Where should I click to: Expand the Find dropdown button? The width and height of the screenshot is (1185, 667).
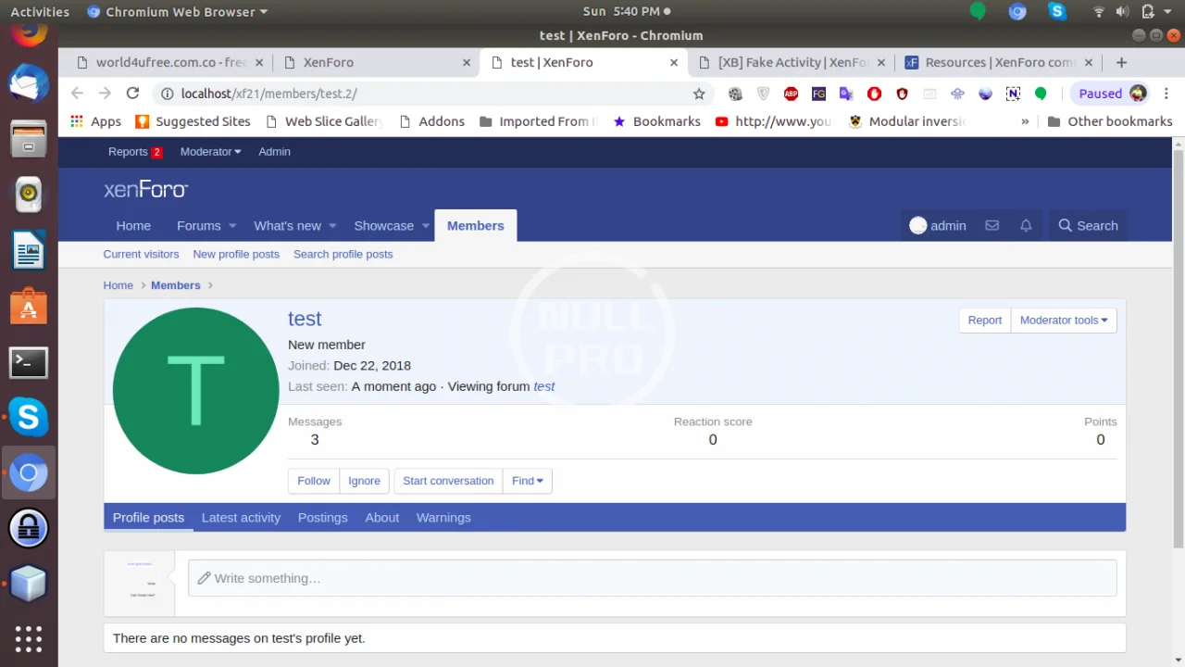pos(527,481)
